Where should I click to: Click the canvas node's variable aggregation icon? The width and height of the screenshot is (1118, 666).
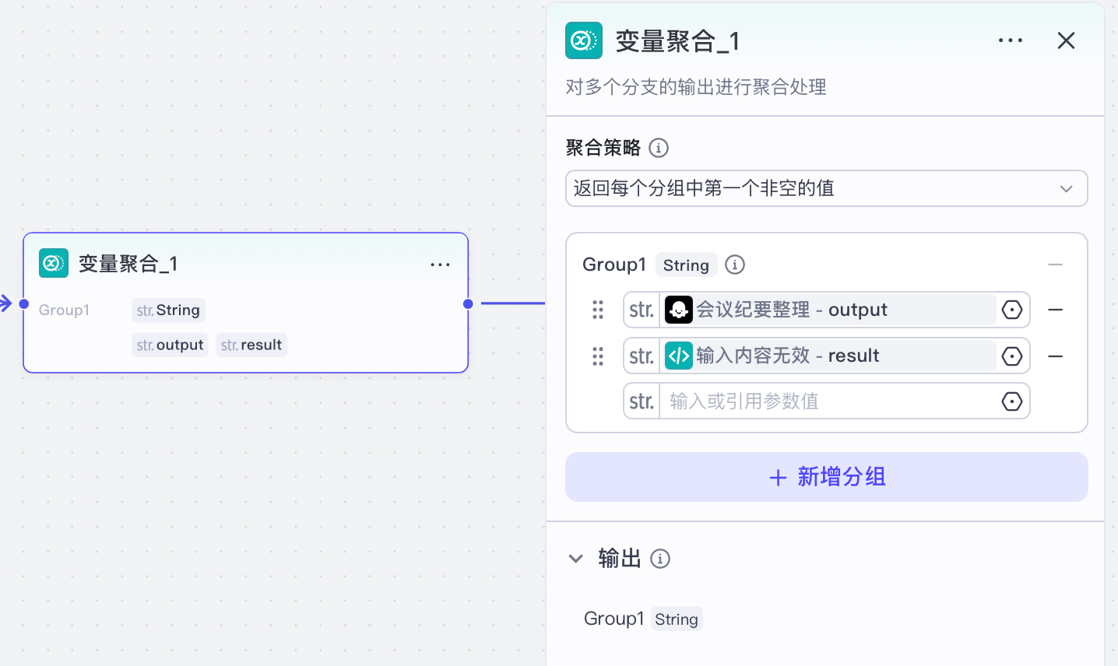point(54,264)
